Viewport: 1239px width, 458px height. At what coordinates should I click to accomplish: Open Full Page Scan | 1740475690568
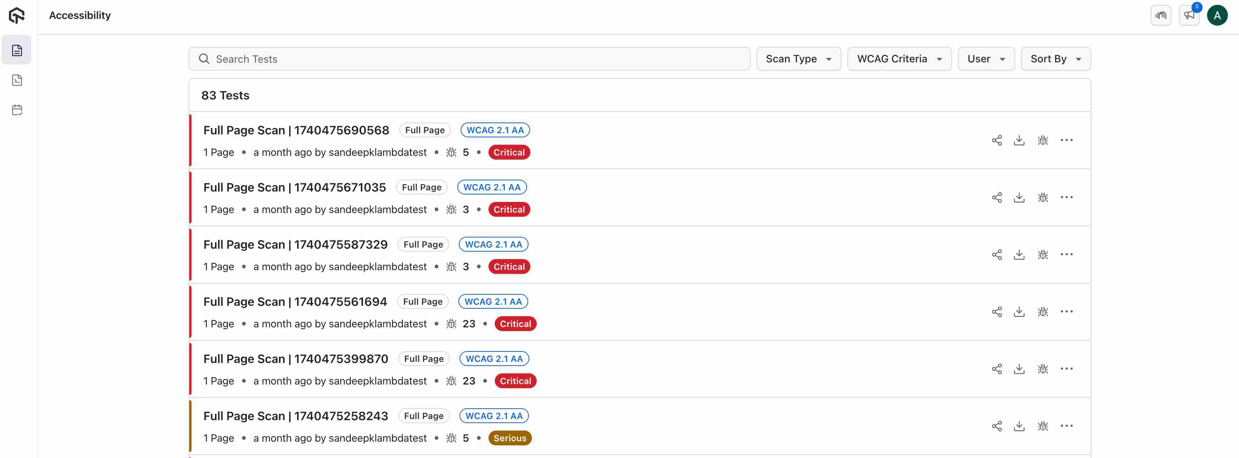tap(296, 130)
